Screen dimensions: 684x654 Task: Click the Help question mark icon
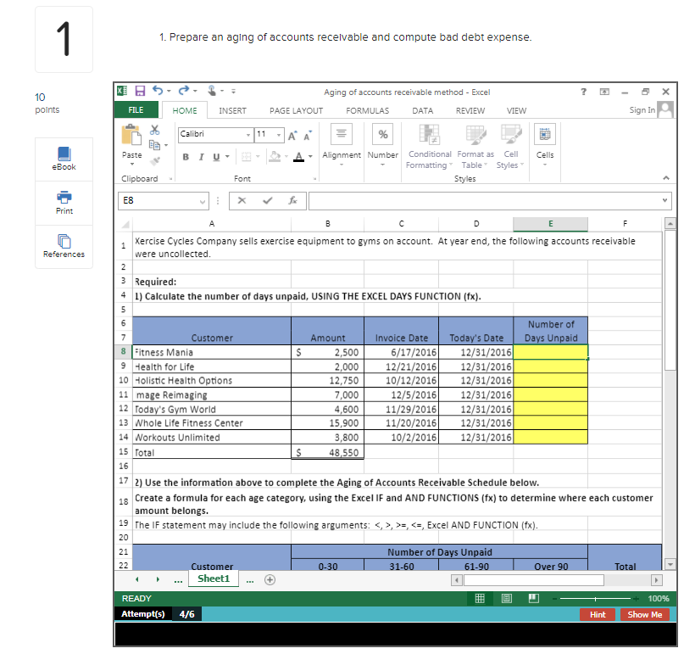click(583, 92)
